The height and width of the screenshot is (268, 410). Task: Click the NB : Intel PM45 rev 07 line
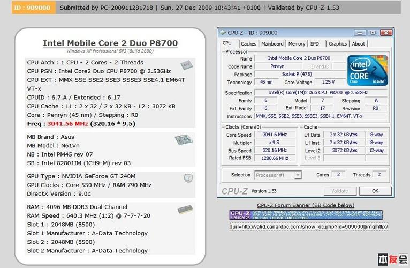60,154
